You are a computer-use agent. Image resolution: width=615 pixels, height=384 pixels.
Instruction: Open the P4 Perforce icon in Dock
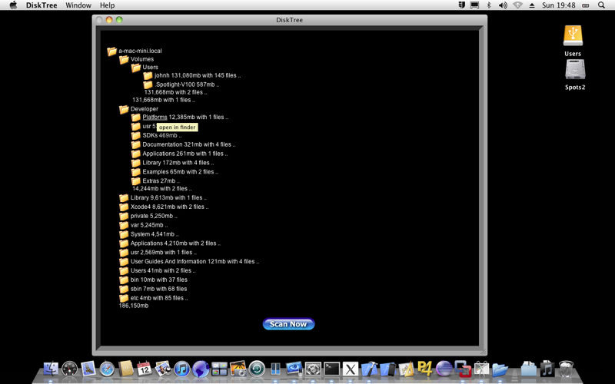click(x=425, y=369)
